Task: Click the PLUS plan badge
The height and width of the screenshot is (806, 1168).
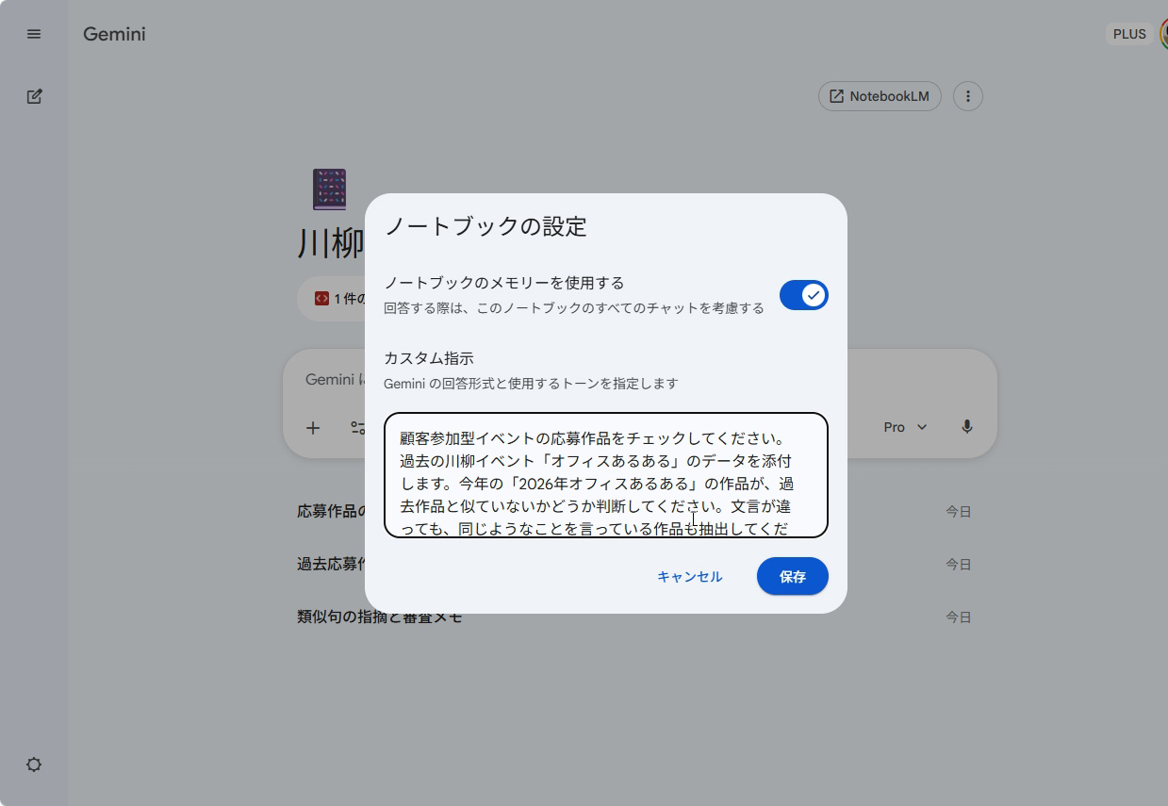Action: [x=1129, y=34]
